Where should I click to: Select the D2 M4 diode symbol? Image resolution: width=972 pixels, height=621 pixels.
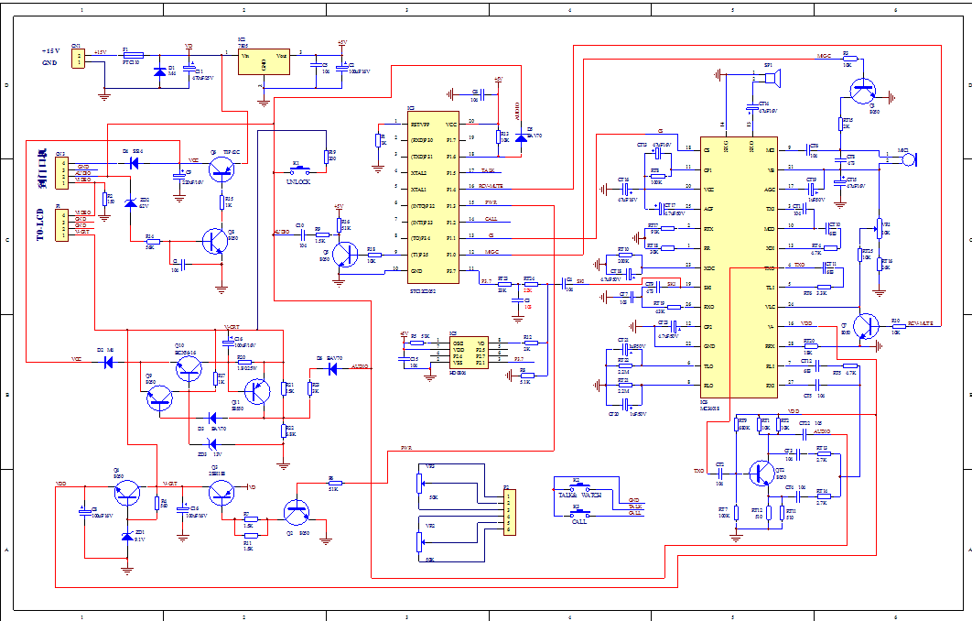click(108, 363)
